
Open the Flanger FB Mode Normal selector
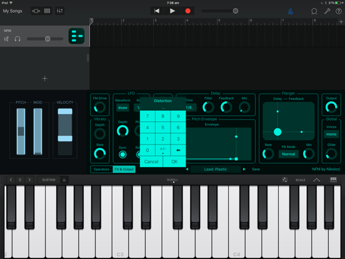[x=289, y=154]
